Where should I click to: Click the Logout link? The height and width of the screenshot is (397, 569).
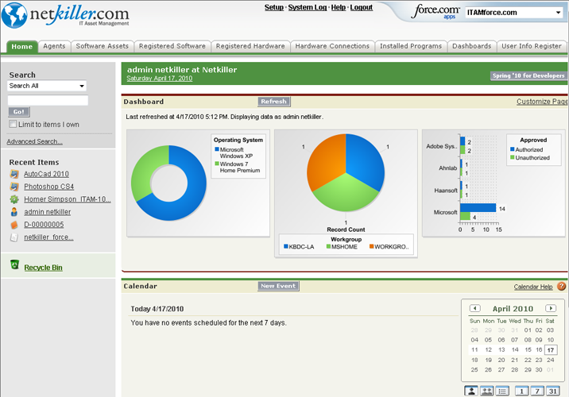pos(362,7)
